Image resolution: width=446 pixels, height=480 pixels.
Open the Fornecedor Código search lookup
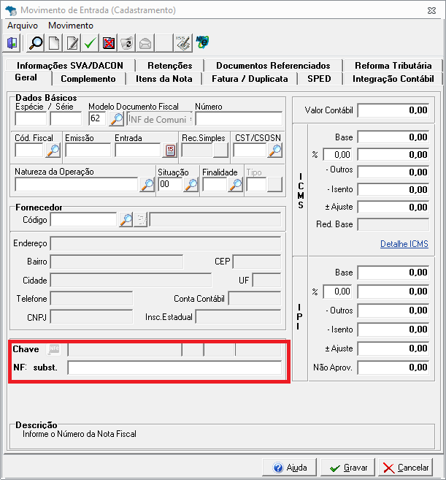126,220
